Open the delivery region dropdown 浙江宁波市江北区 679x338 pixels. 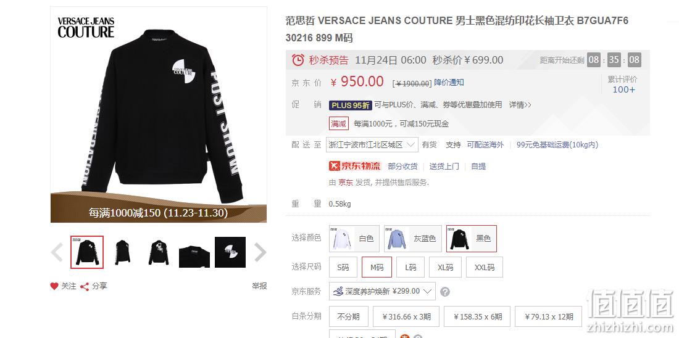pyautogui.click(x=372, y=145)
